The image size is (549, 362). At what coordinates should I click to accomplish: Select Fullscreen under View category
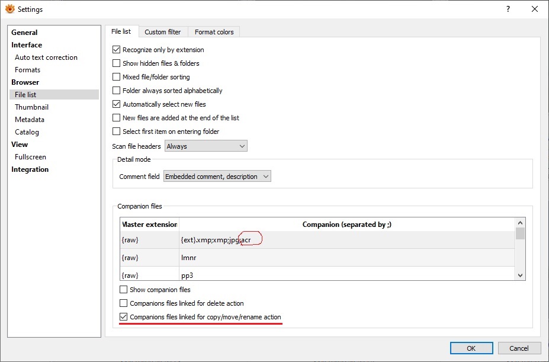click(30, 157)
